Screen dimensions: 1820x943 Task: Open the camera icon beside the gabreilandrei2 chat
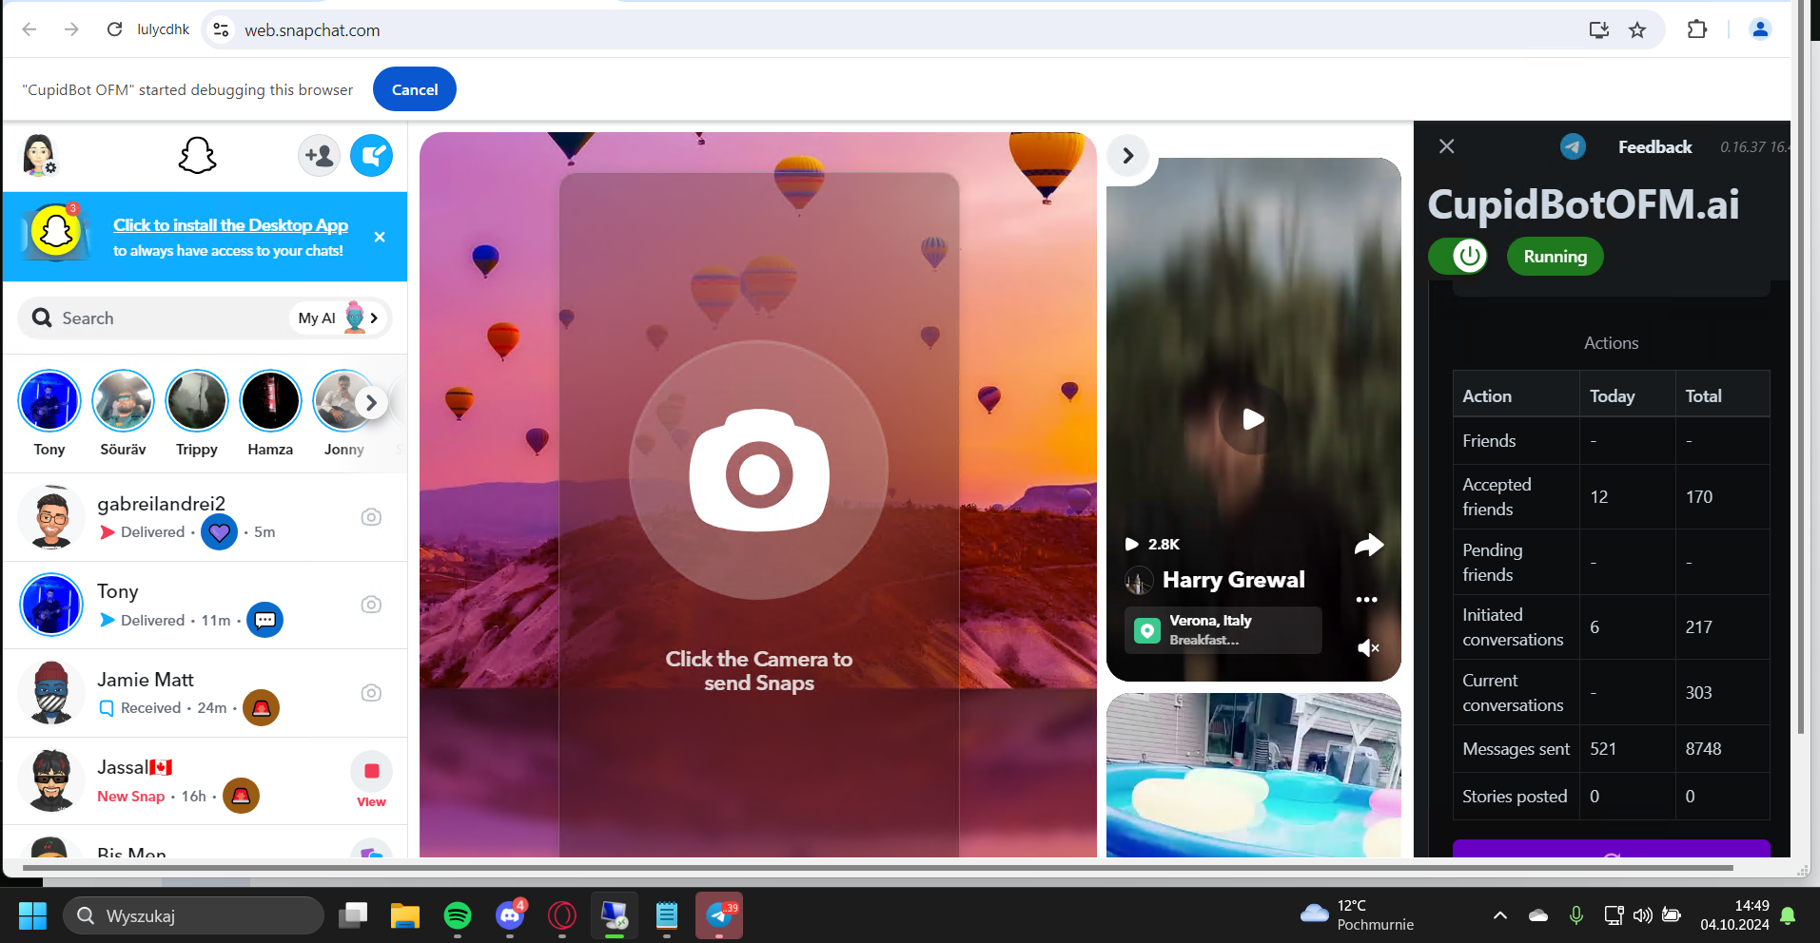coord(371,517)
